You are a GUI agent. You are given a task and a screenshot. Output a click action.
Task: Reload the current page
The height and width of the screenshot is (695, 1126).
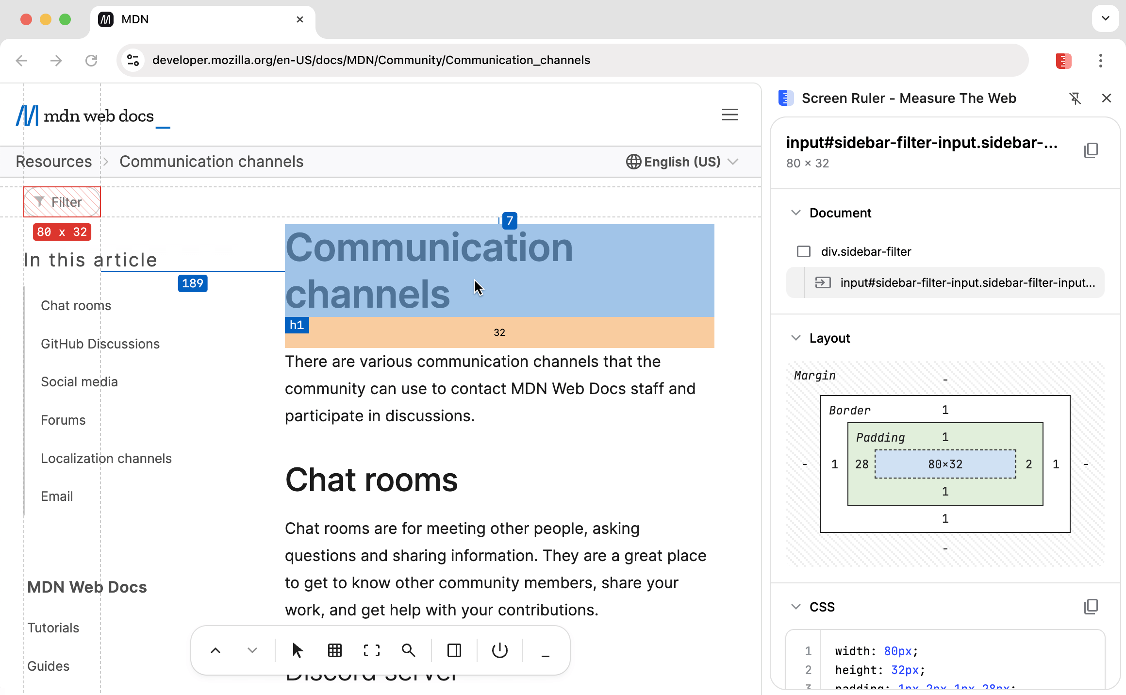pyautogui.click(x=91, y=61)
